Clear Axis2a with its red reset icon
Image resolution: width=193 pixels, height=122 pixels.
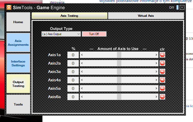point(162,63)
